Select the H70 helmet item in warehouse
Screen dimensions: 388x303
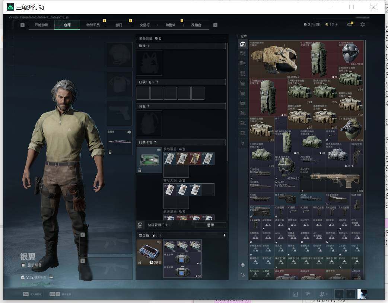pyautogui.click(x=351, y=54)
